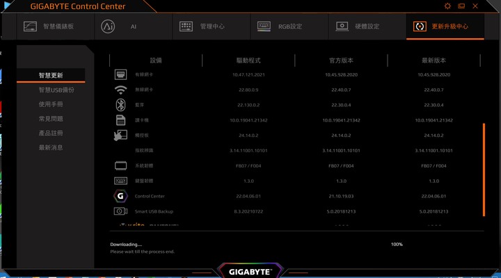Click the 100% download progress value
Viewport: 501px width, 278px height.
click(x=397, y=244)
